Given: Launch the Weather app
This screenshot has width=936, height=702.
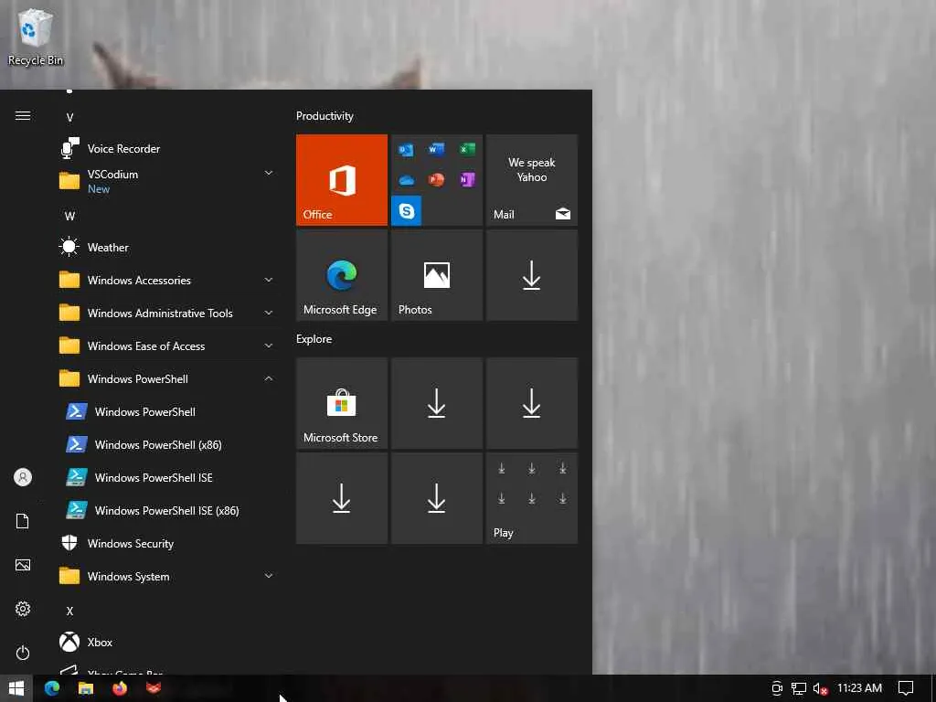Looking at the screenshot, I should 167,247.
